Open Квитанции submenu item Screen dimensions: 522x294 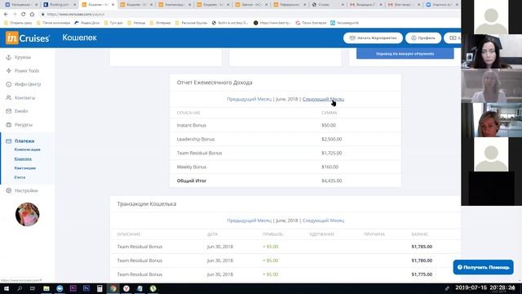pos(25,168)
